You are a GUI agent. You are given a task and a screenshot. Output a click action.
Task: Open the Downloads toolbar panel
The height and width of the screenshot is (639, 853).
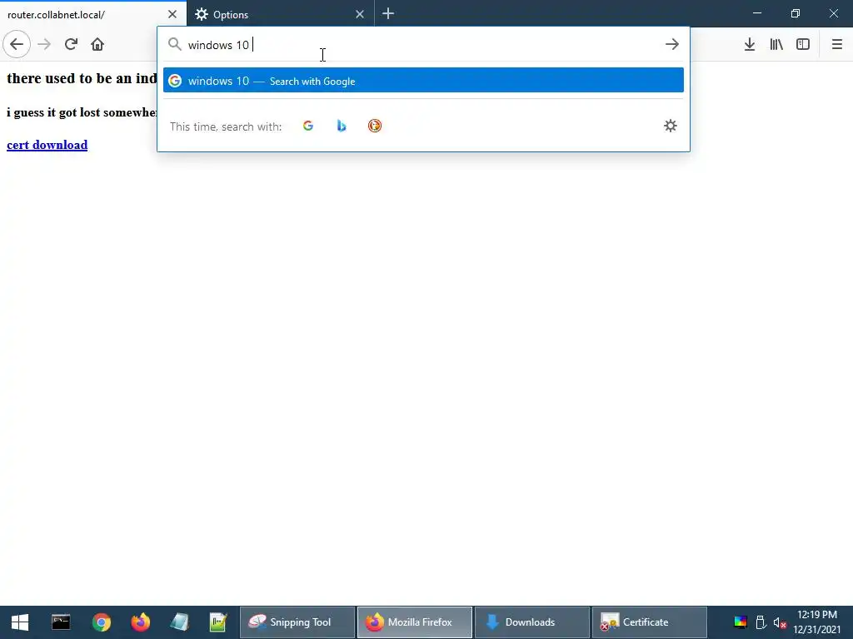(x=750, y=44)
